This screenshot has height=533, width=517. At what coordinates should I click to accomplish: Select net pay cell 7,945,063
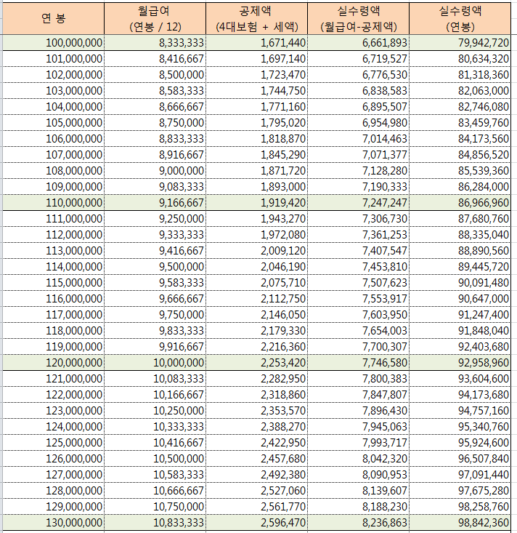359,426
